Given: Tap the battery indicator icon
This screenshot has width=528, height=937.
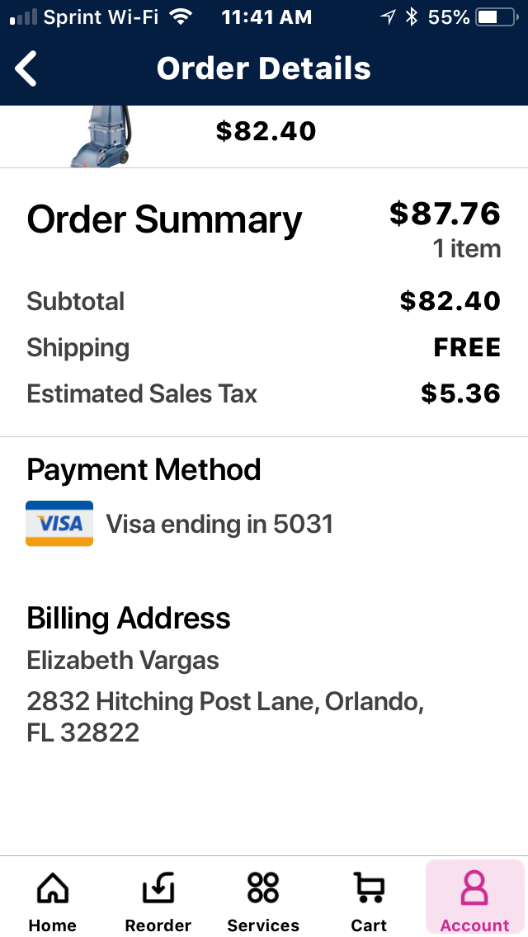Looking at the screenshot, I should [495, 16].
